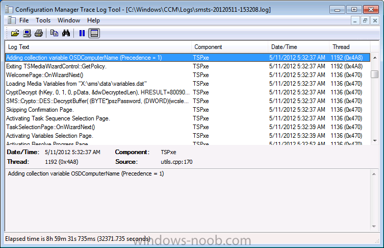384x248 pixels.
Task: Click the detail pane scroll up arrow
Action: pyautogui.click(x=374, y=174)
